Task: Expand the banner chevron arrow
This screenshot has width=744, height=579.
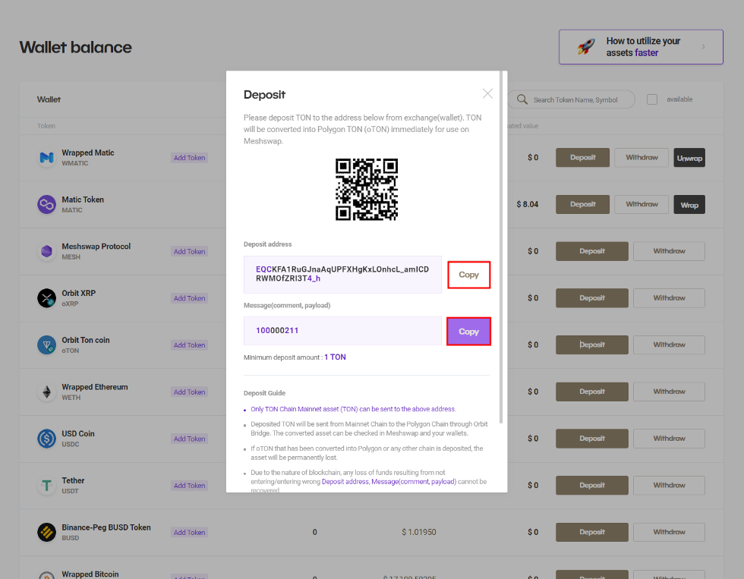Action: (x=703, y=46)
